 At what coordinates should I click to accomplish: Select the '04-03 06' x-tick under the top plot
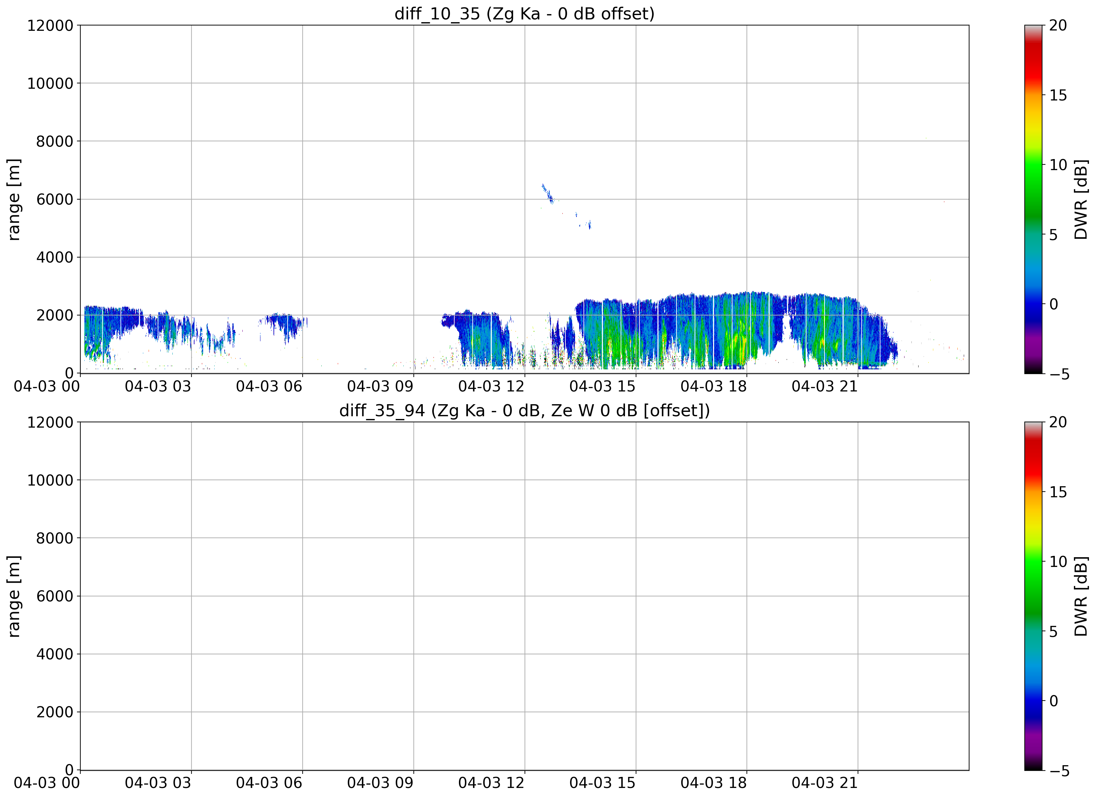pos(269,386)
